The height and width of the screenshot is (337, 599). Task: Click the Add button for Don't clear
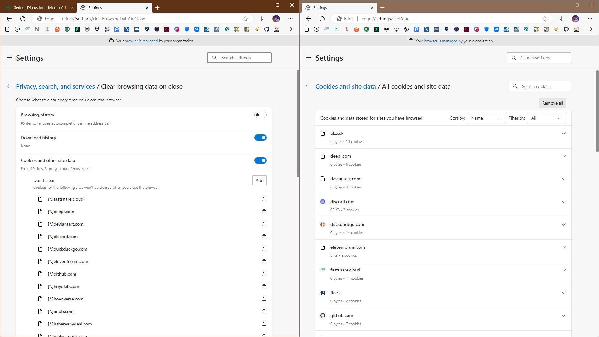coord(259,180)
